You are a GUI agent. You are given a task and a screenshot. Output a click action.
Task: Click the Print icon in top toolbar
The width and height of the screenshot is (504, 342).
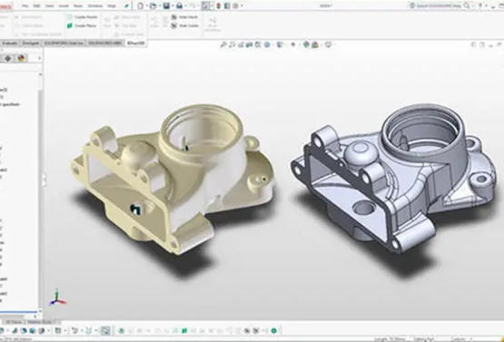pyautogui.click(x=180, y=5)
